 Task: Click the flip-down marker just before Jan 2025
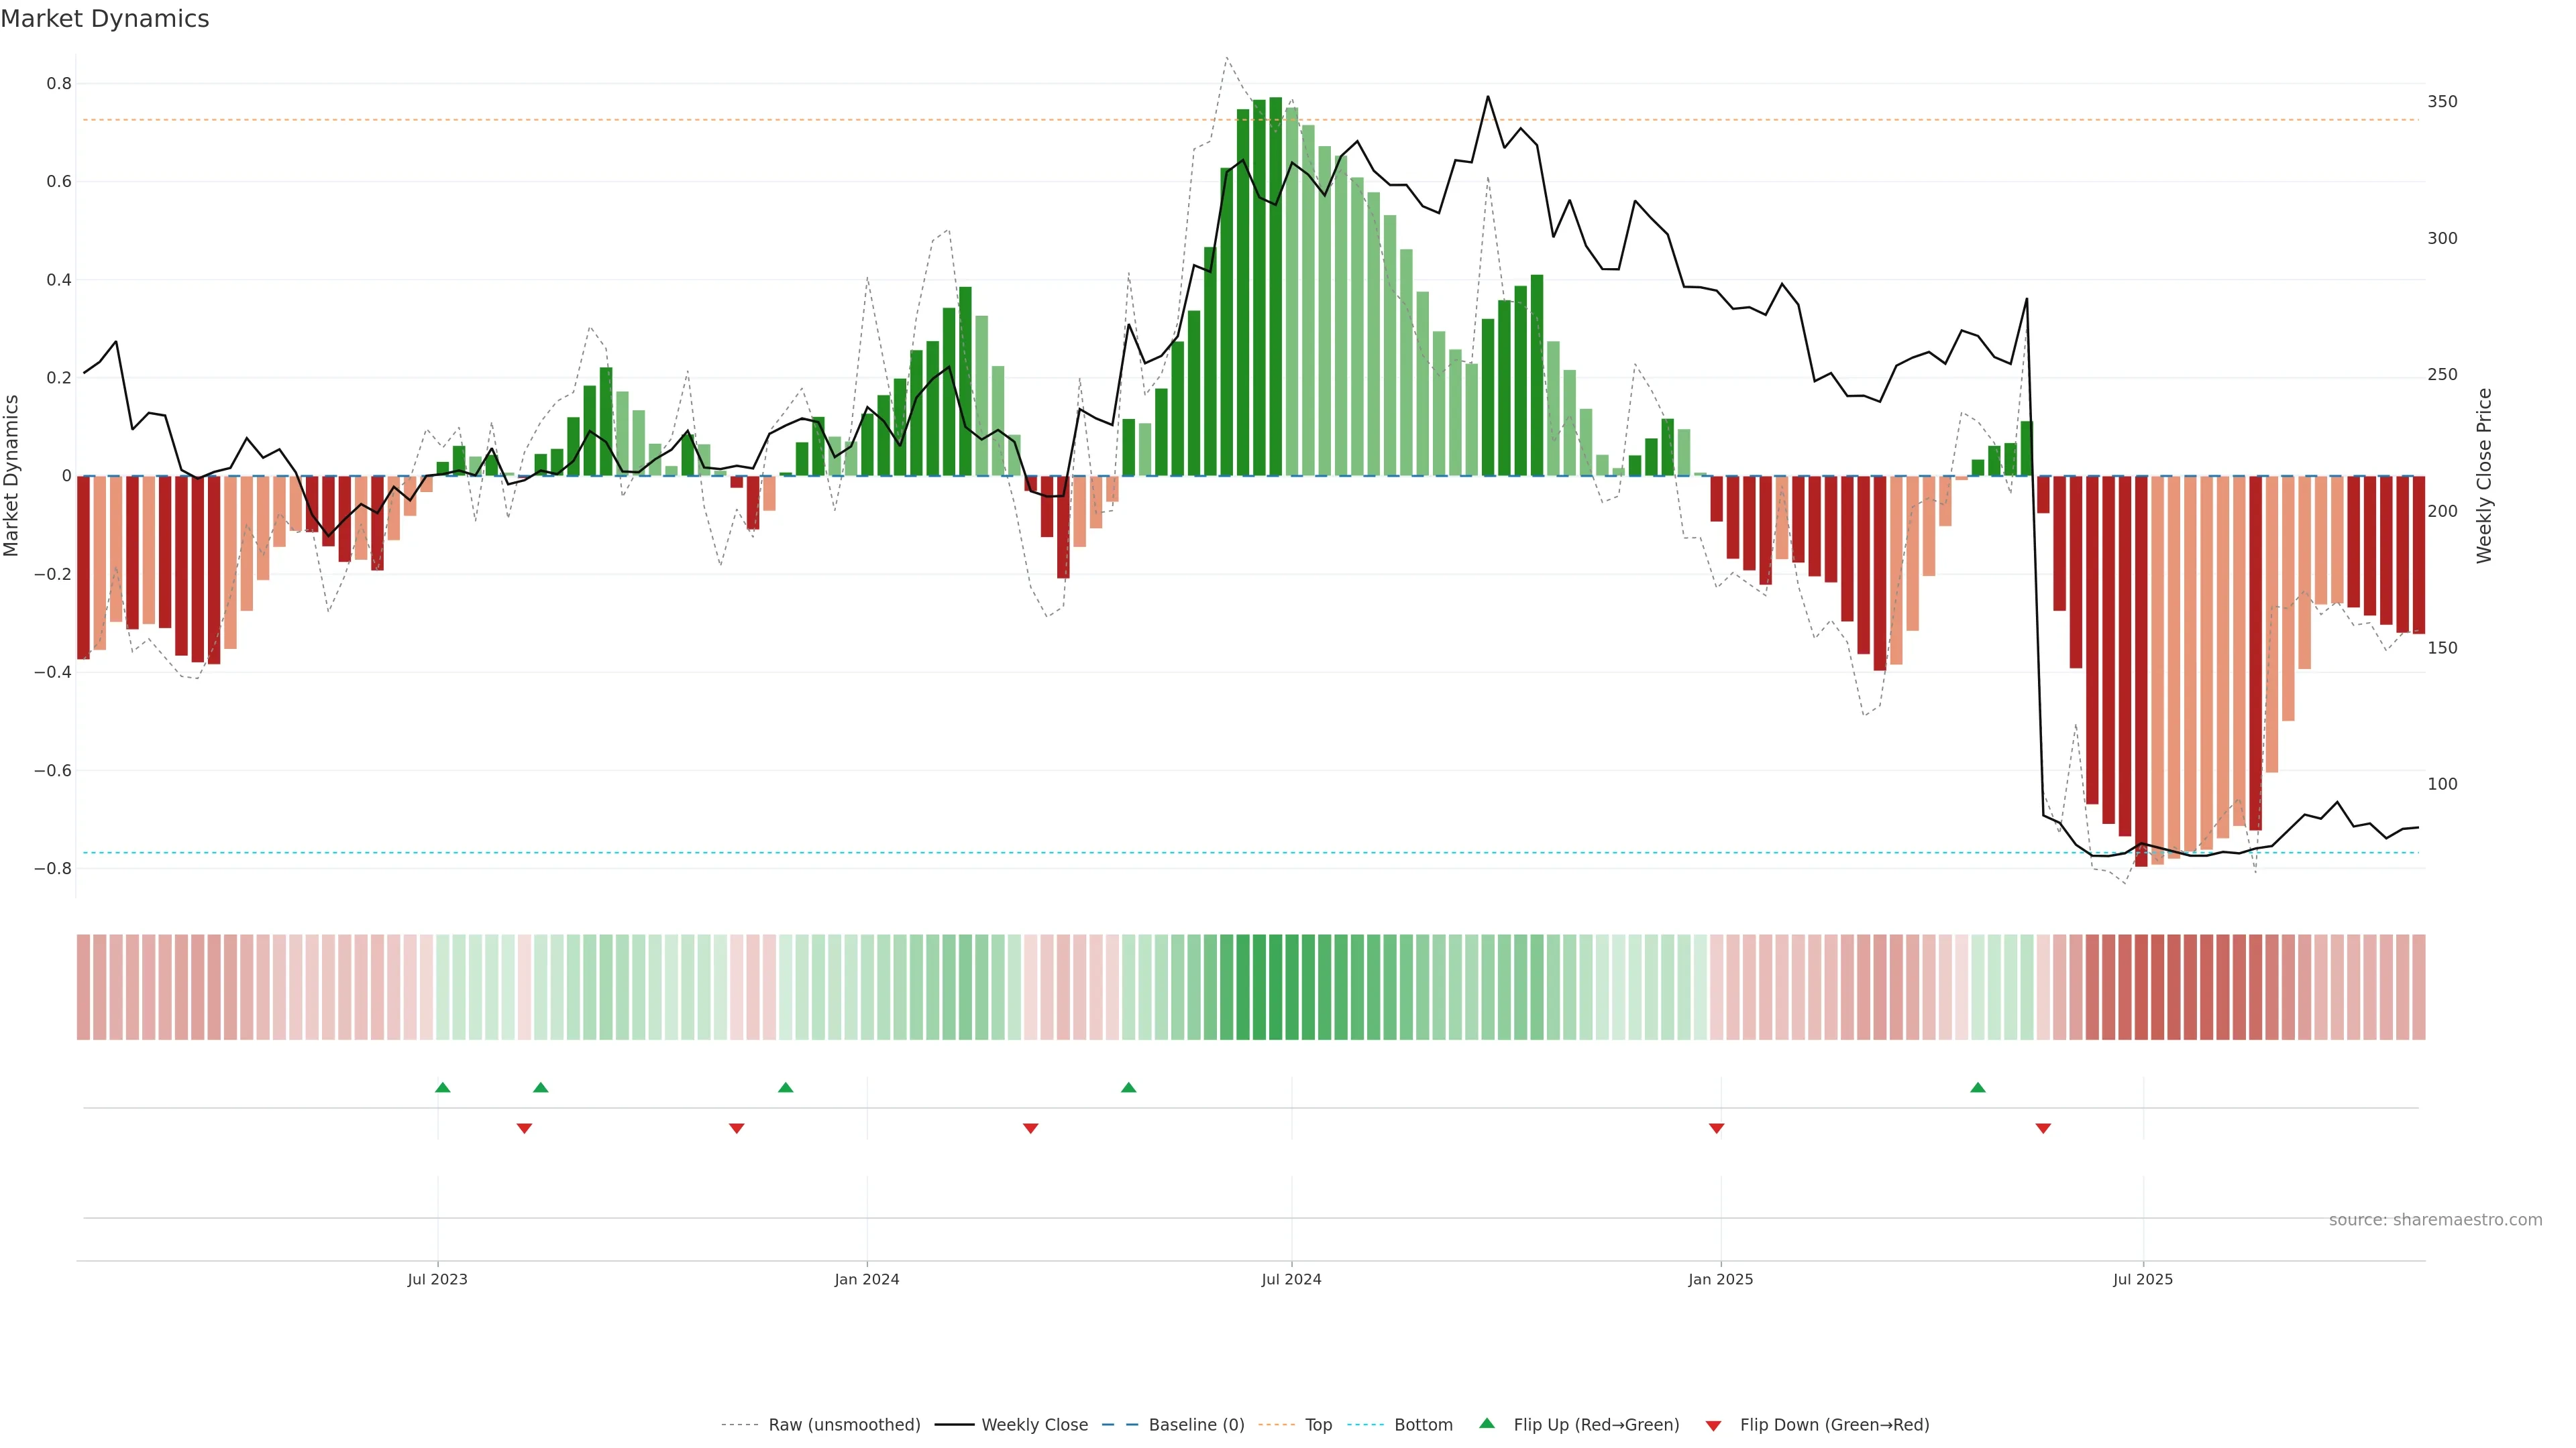pos(1716,1128)
